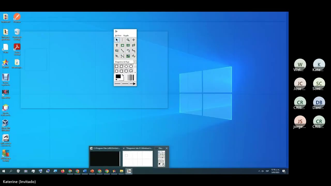Open Firefox from the taskbar
Image resolution: width=331 pixels, height=186 pixels.
pyautogui.click(x=63, y=171)
